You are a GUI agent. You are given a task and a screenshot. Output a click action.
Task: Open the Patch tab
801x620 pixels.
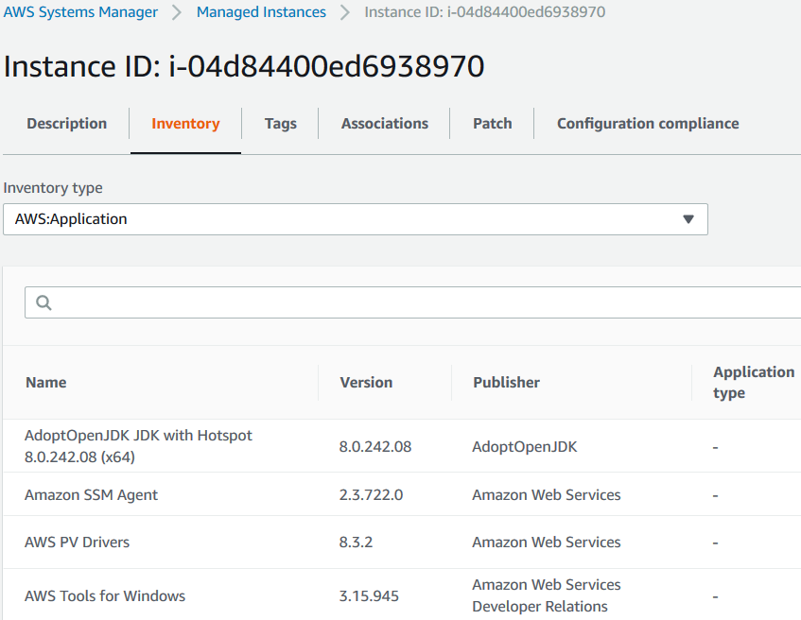[x=493, y=124]
